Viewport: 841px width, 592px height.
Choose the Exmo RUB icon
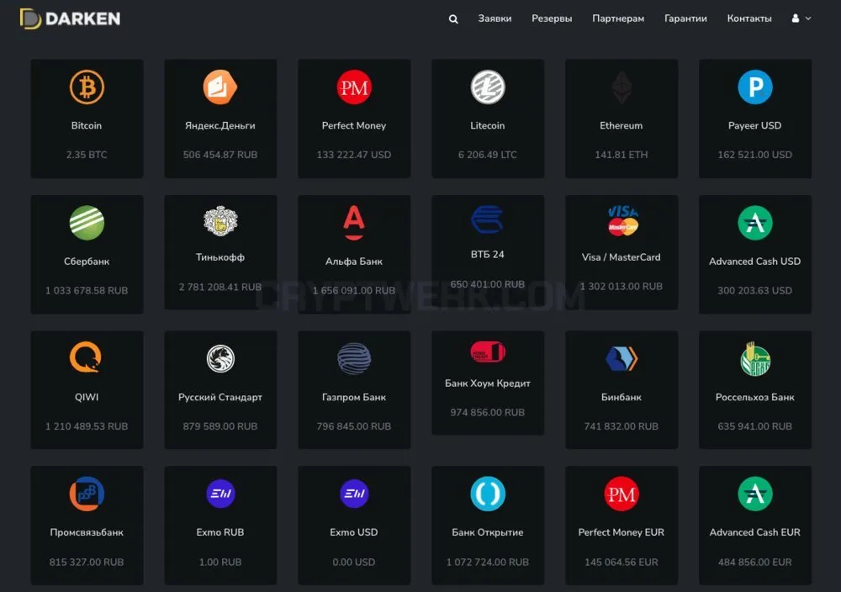(220, 494)
